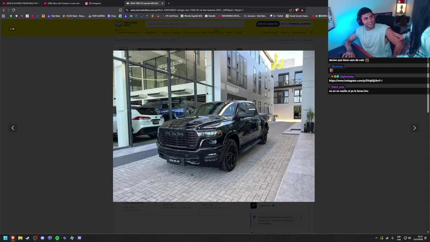Open the FEED ALERTAS bookmark
Screen dimensions: 430x242
click(97, 16)
